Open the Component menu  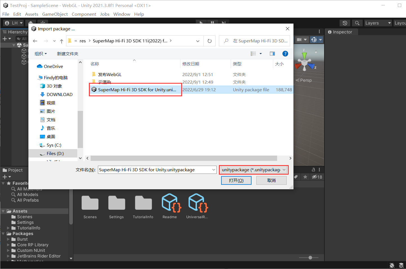pos(84,14)
